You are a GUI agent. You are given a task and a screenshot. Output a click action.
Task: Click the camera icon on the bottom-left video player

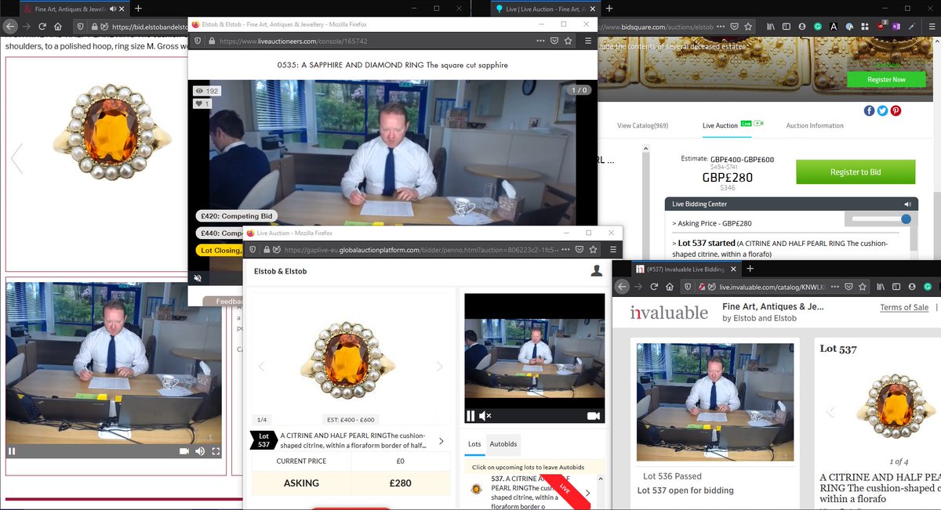tap(185, 450)
